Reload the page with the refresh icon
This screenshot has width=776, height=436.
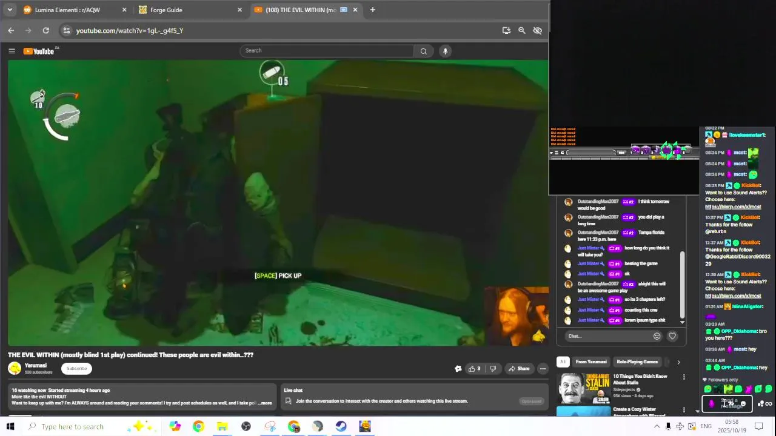point(45,30)
